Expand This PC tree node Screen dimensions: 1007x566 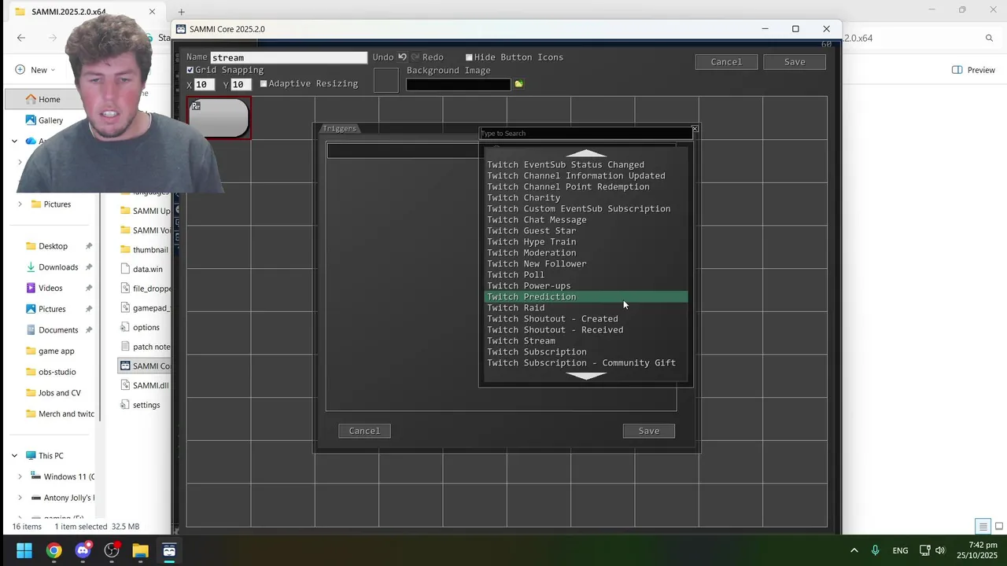click(14, 456)
